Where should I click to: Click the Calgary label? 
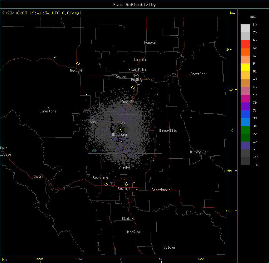click(x=125, y=188)
